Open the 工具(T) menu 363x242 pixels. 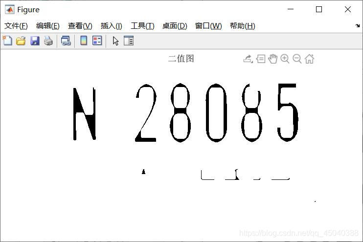(142, 26)
